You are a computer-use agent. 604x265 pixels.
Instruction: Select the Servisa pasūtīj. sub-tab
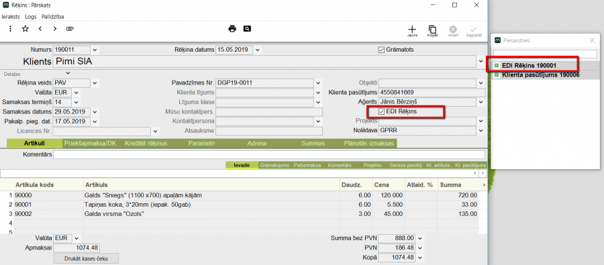click(406, 165)
